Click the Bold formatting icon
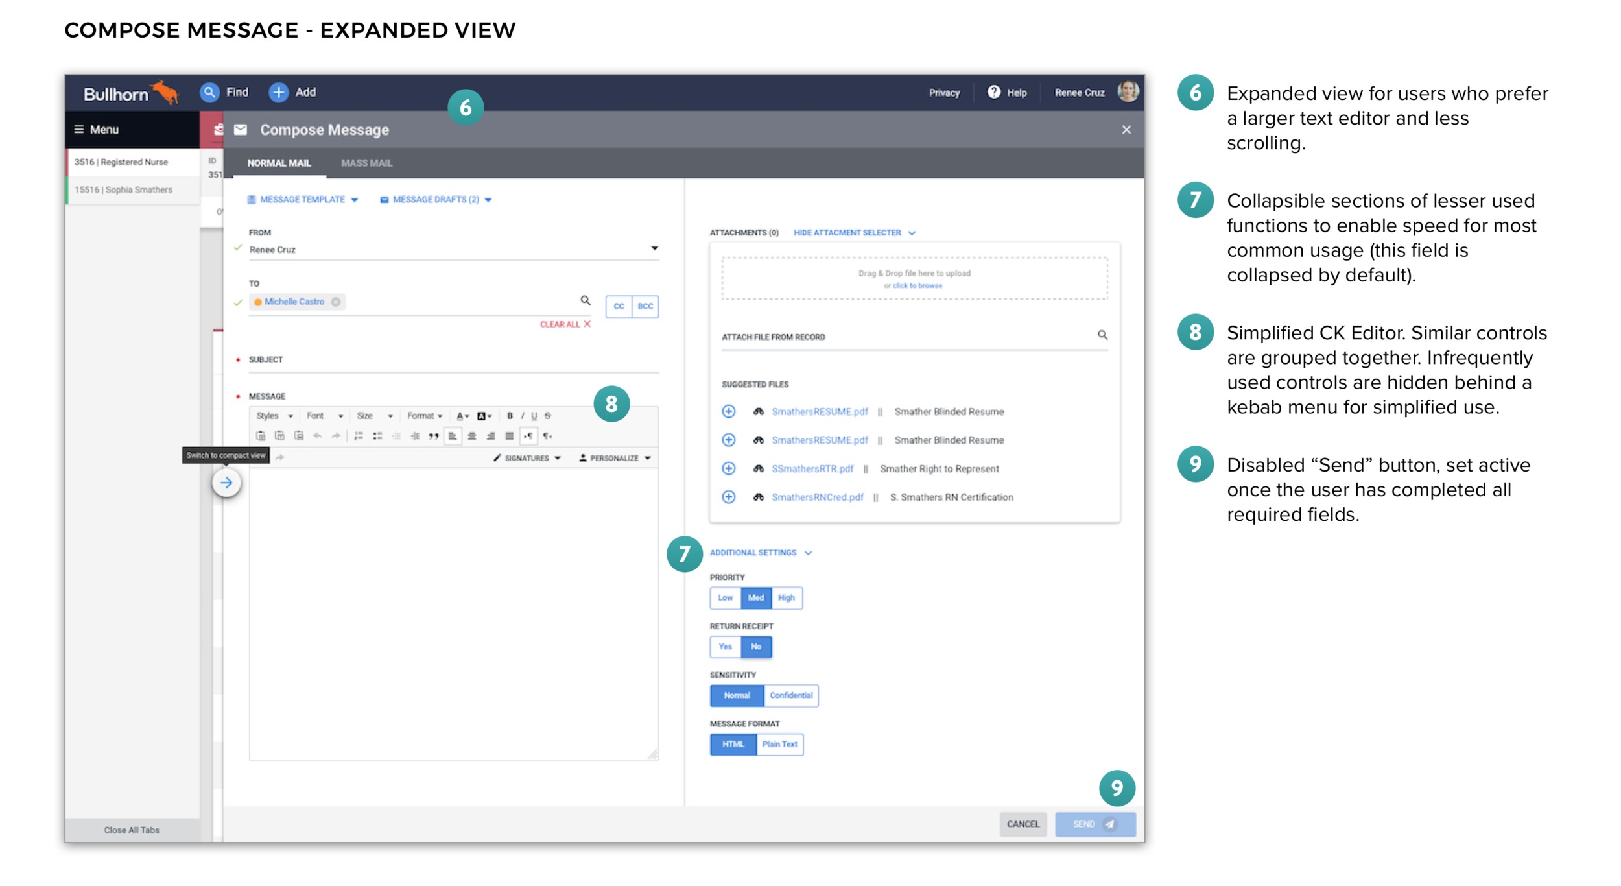 pos(510,416)
